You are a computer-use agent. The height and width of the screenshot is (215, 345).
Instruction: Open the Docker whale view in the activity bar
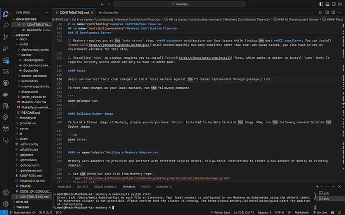tap(5, 94)
